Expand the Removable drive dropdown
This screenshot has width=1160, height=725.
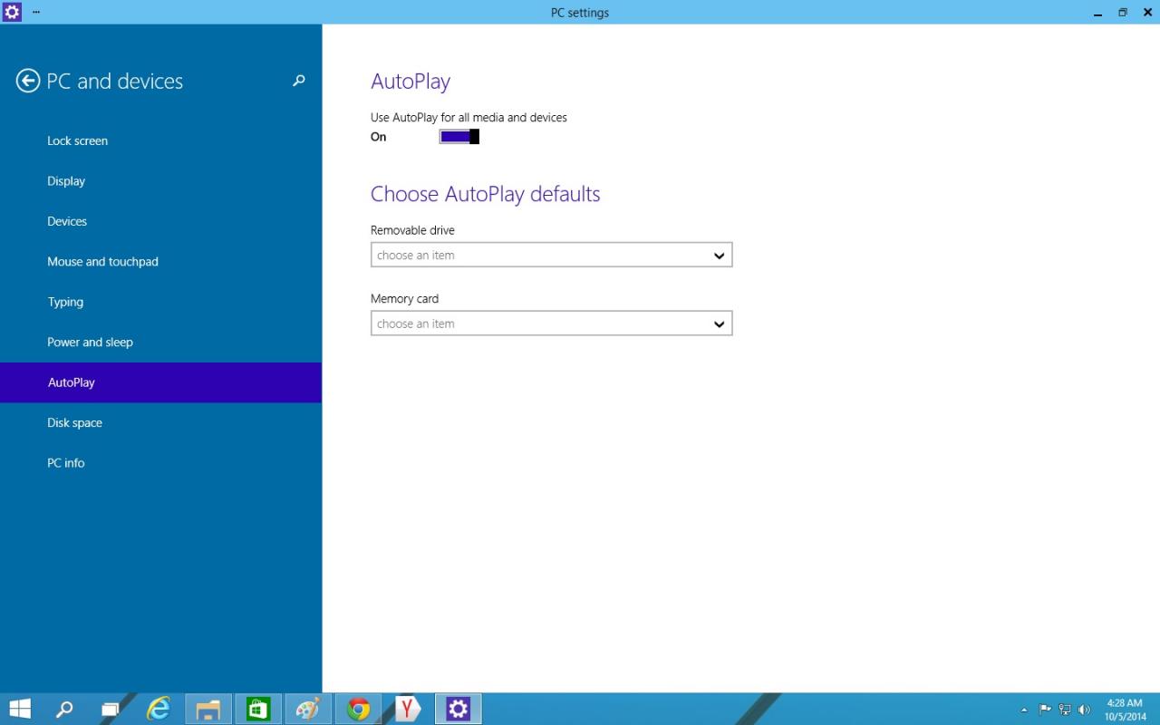click(551, 255)
